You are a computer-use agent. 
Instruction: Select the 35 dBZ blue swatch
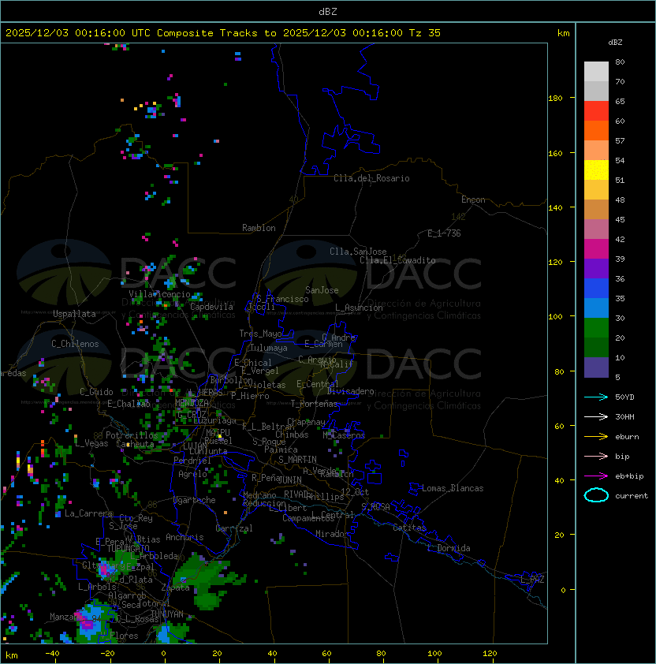[596, 308]
